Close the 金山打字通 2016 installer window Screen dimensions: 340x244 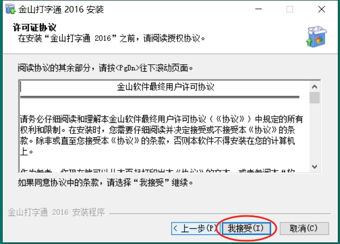(x=322, y=9)
